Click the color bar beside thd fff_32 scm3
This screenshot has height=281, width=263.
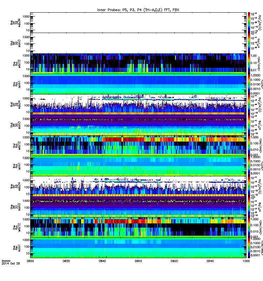click(x=249, y=125)
